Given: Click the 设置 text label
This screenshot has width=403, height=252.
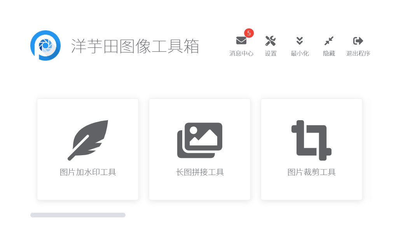Looking at the screenshot, I should [270, 54].
